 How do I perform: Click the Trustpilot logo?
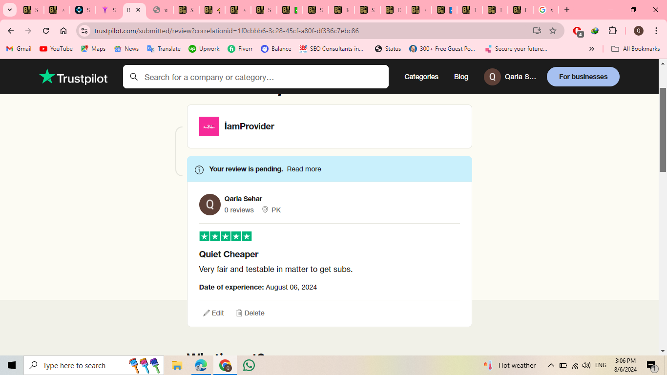pos(74,77)
